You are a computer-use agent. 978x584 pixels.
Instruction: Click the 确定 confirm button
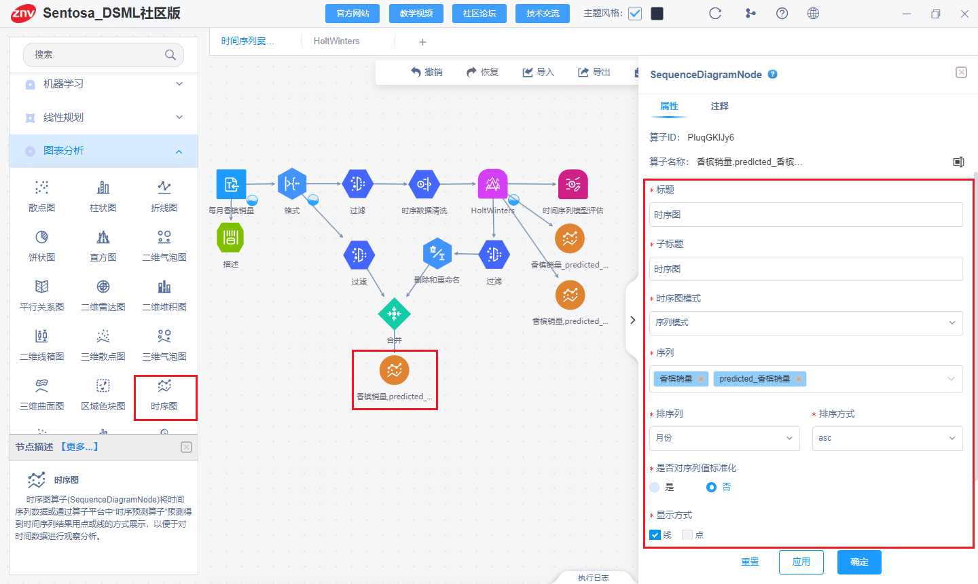point(859,562)
